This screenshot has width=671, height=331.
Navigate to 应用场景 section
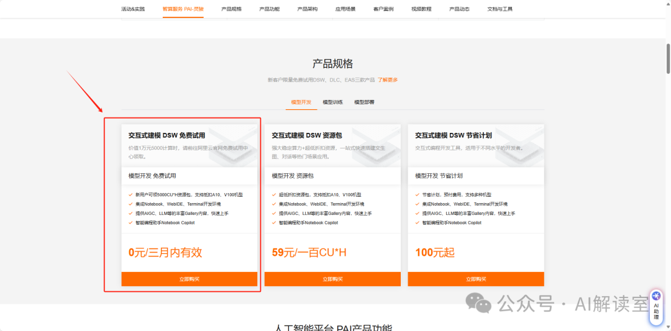pyautogui.click(x=345, y=9)
